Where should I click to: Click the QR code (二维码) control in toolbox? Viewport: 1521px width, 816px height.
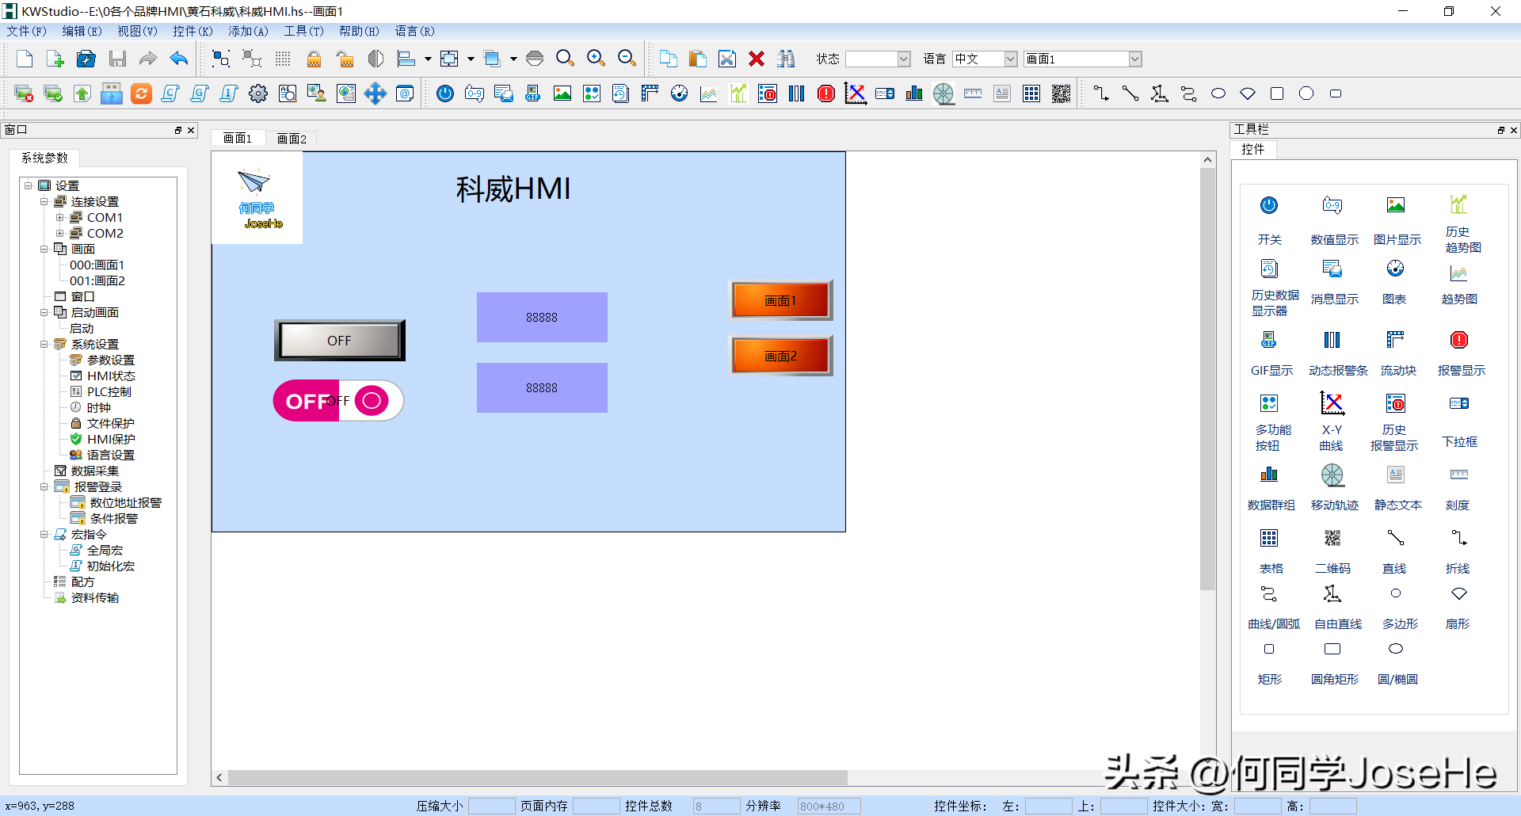pyautogui.click(x=1332, y=540)
